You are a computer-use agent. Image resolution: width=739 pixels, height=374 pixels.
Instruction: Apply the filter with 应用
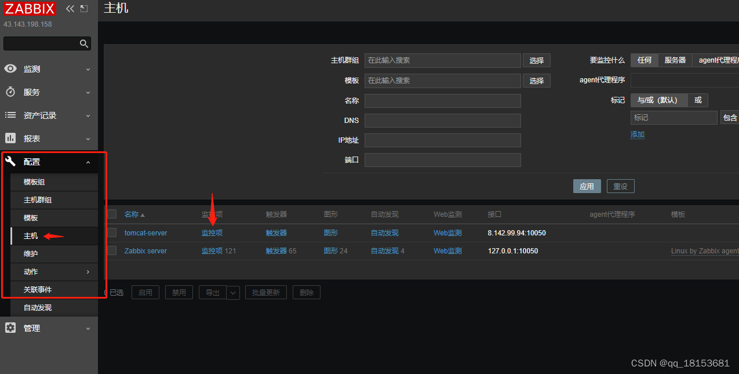587,186
